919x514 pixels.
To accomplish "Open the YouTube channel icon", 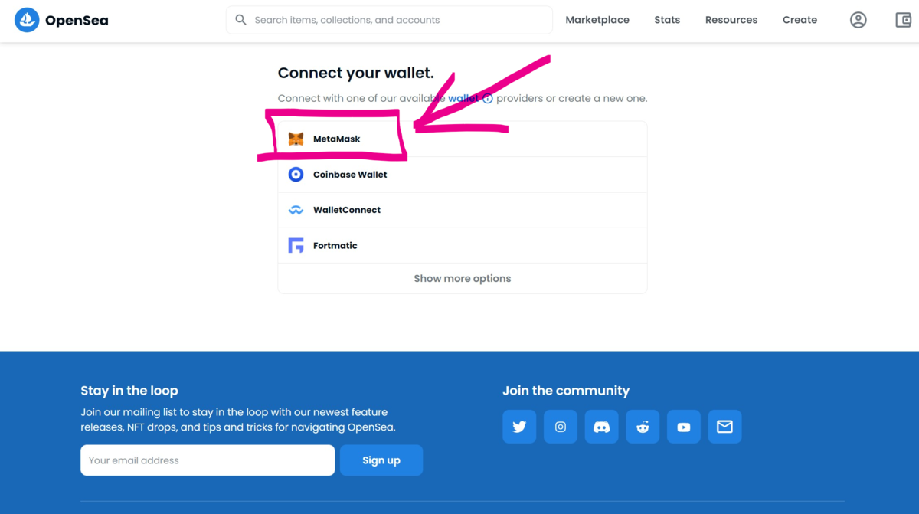I will pos(684,427).
